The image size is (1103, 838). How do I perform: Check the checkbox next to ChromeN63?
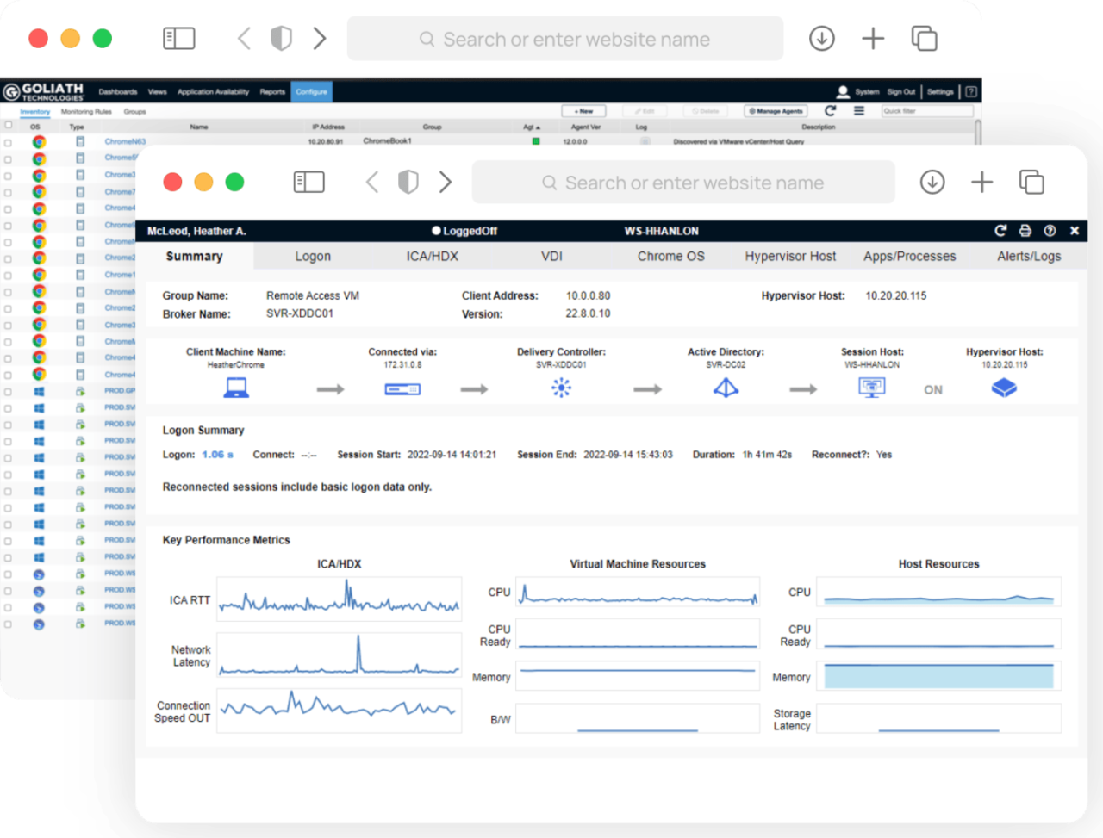click(x=7, y=140)
